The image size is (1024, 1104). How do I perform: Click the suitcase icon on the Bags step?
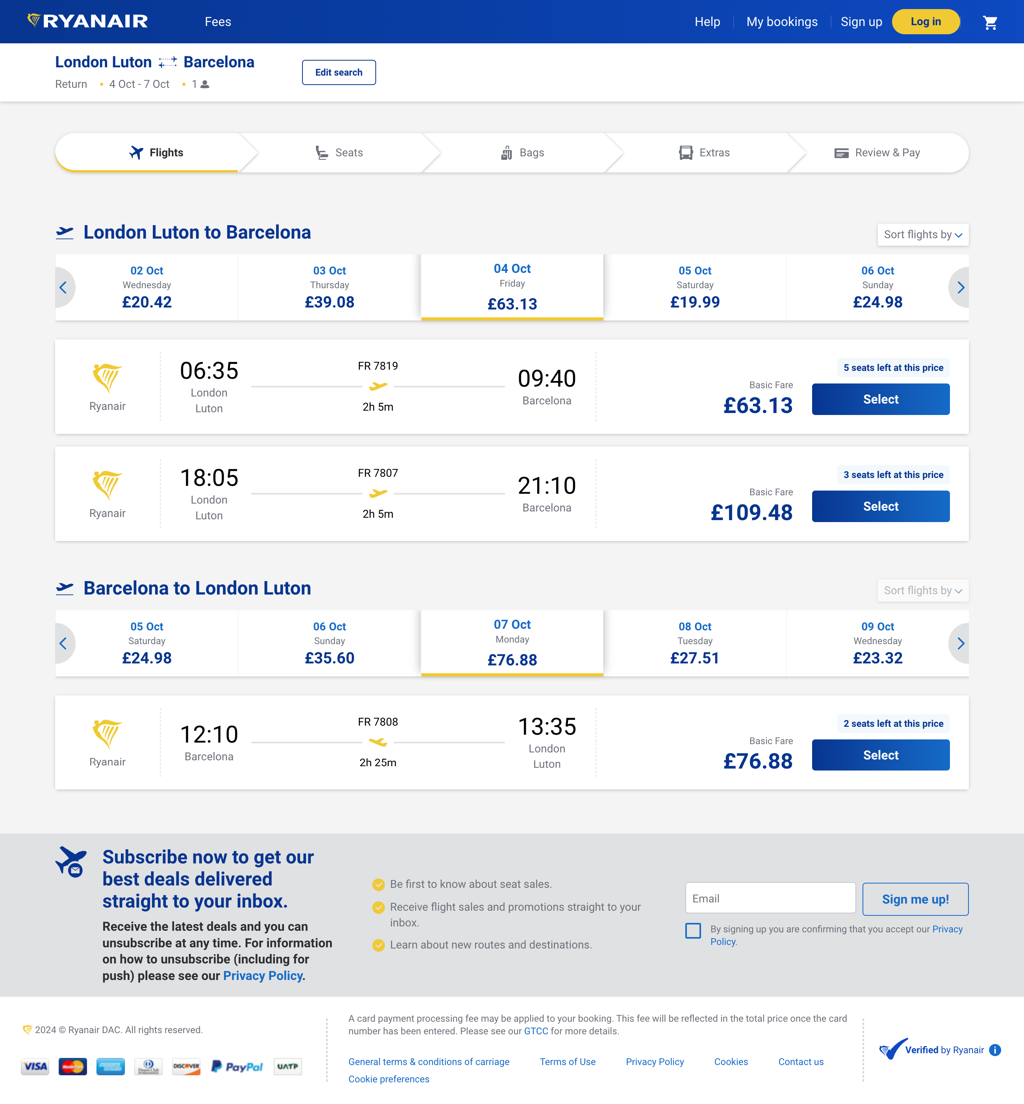click(506, 152)
